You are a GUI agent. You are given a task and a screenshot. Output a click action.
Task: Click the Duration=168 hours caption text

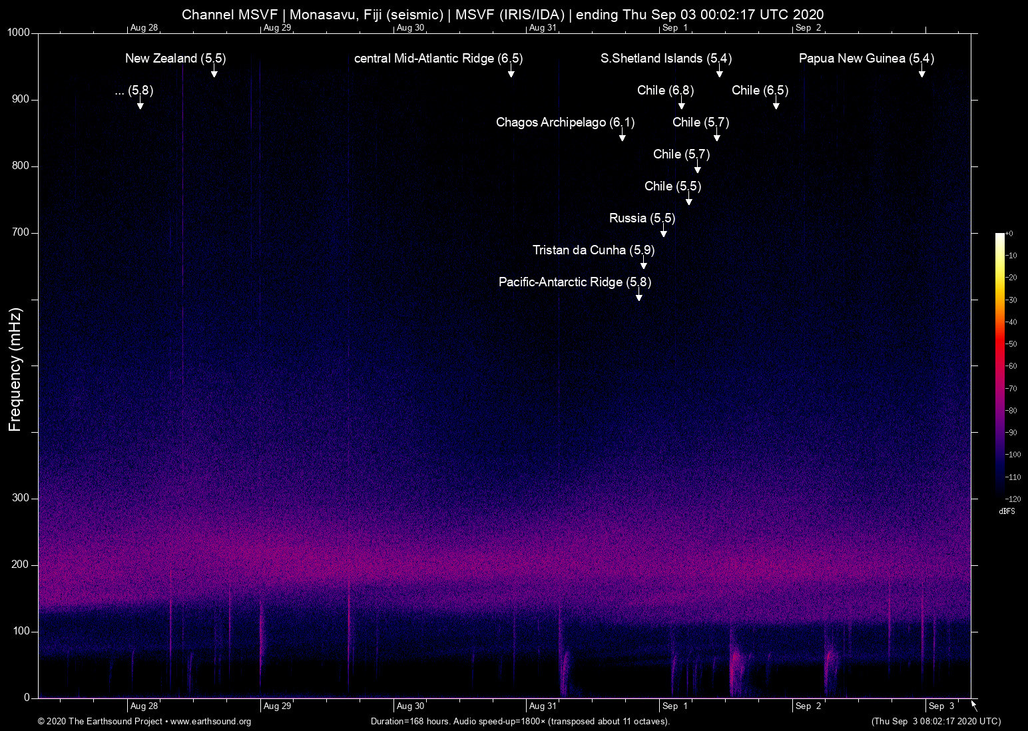(x=519, y=722)
